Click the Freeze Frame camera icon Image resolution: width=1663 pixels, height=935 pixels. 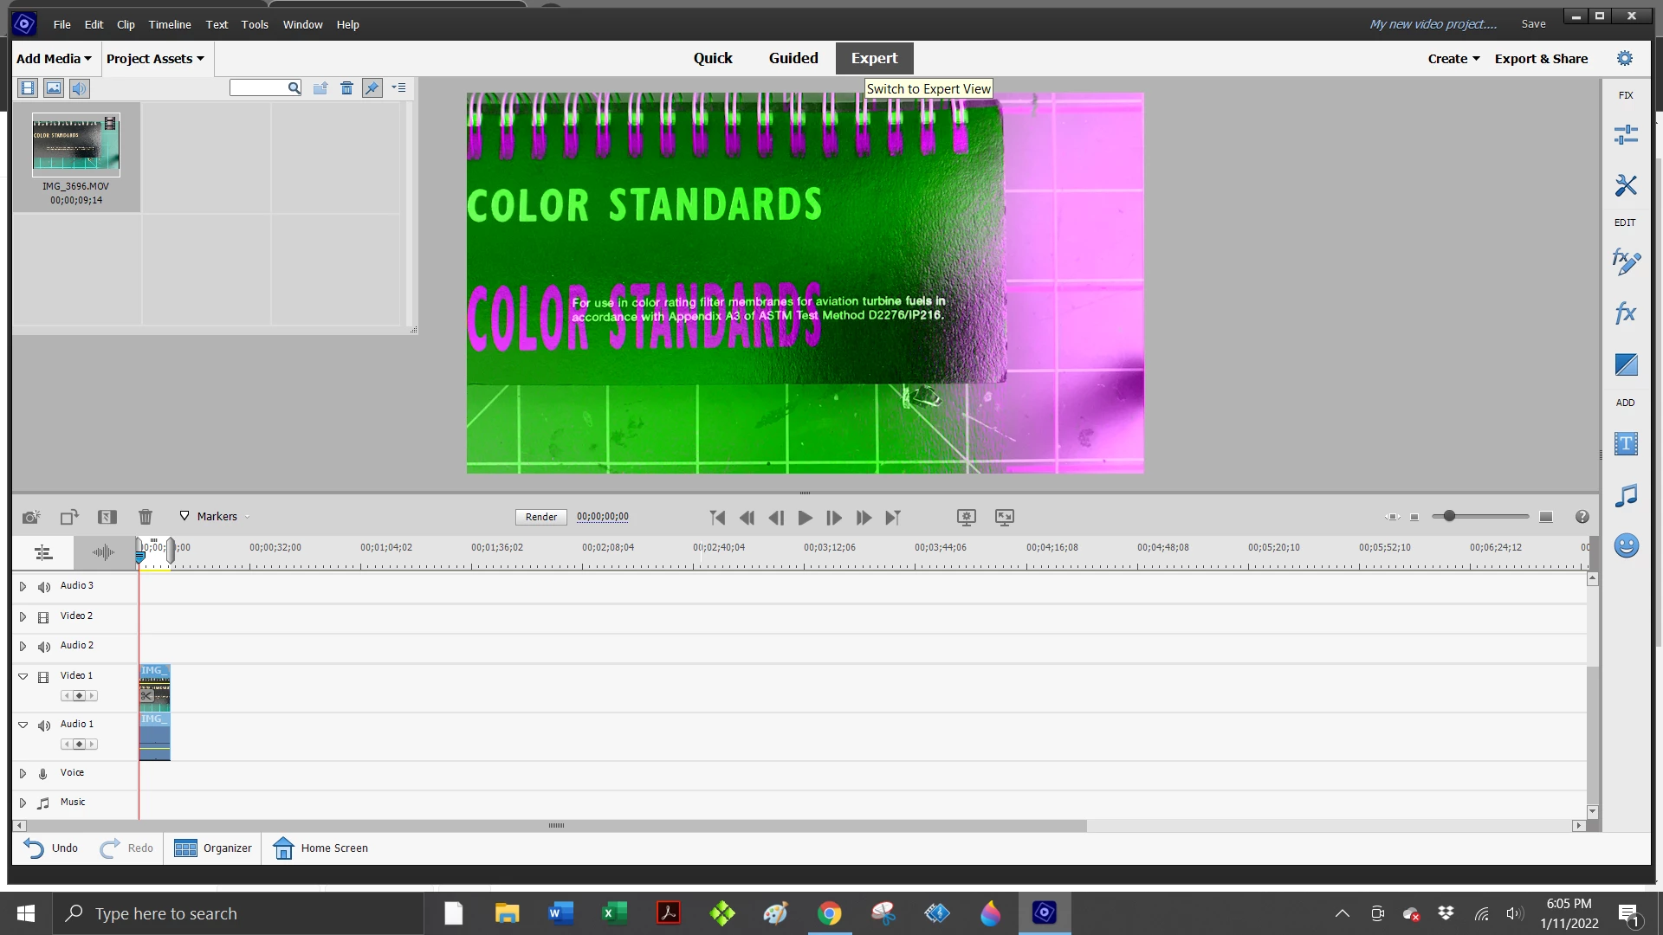point(31,517)
